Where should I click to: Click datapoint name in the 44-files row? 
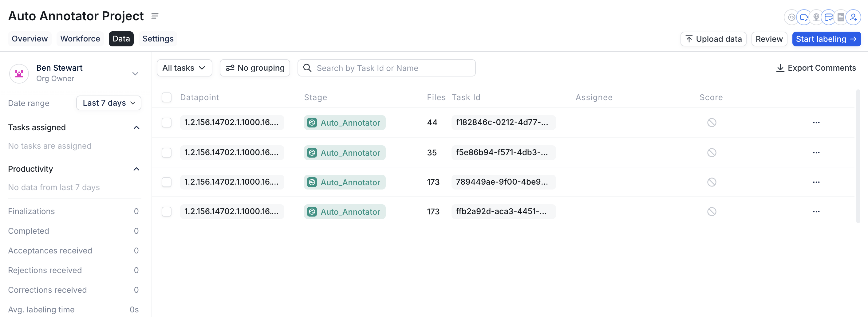pos(232,123)
